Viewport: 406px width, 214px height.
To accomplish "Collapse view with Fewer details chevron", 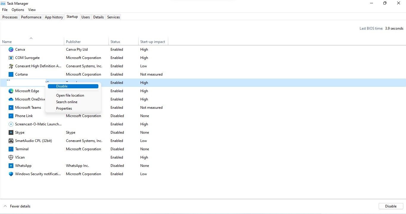I will 5,206.
